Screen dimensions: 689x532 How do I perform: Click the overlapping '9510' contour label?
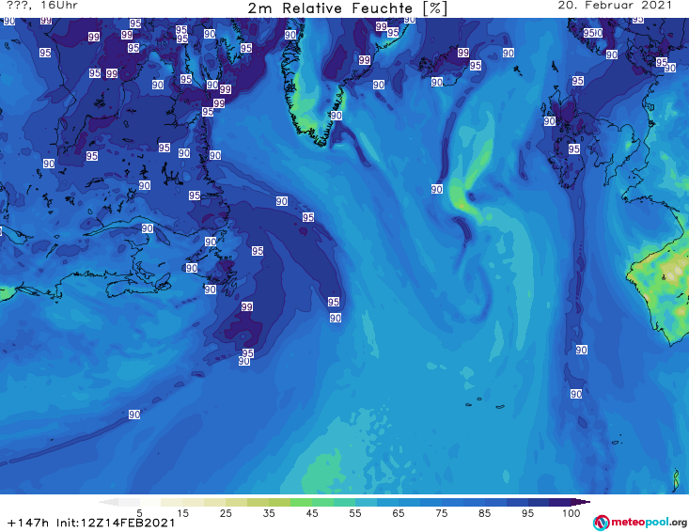(x=593, y=33)
